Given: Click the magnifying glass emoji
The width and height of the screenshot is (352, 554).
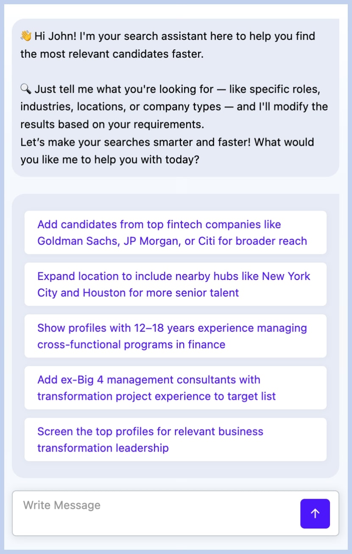Looking at the screenshot, I should (26, 89).
